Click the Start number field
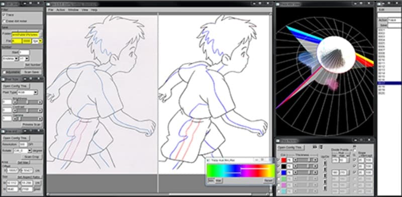This screenshot has width=402, height=197. tap(24, 52)
